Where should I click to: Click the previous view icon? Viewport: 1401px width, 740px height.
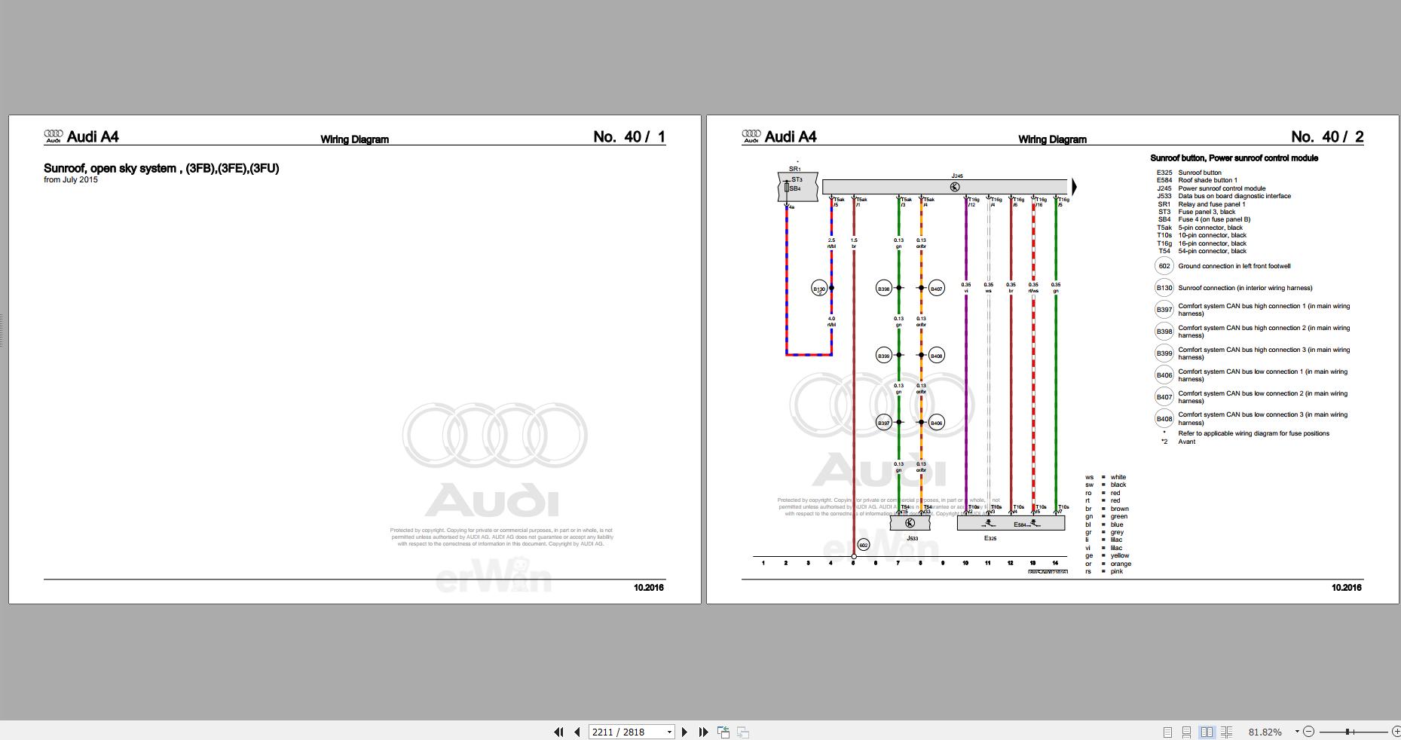point(723,732)
